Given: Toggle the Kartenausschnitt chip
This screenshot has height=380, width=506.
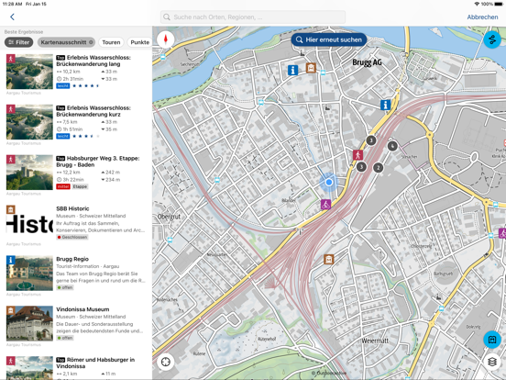Looking at the screenshot, I should [66, 42].
